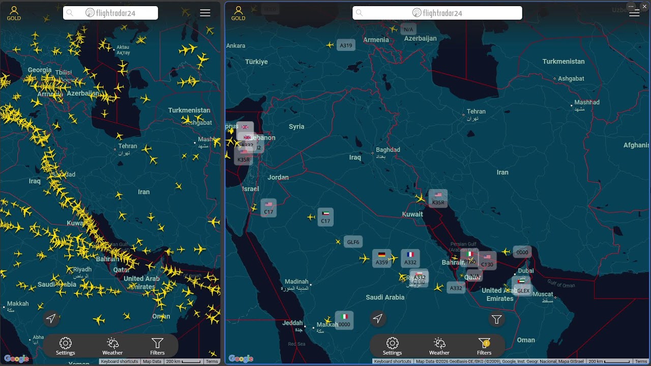Open Weather in left window
This screenshot has height=366, width=651.
pyautogui.click(x=112, y=346)
